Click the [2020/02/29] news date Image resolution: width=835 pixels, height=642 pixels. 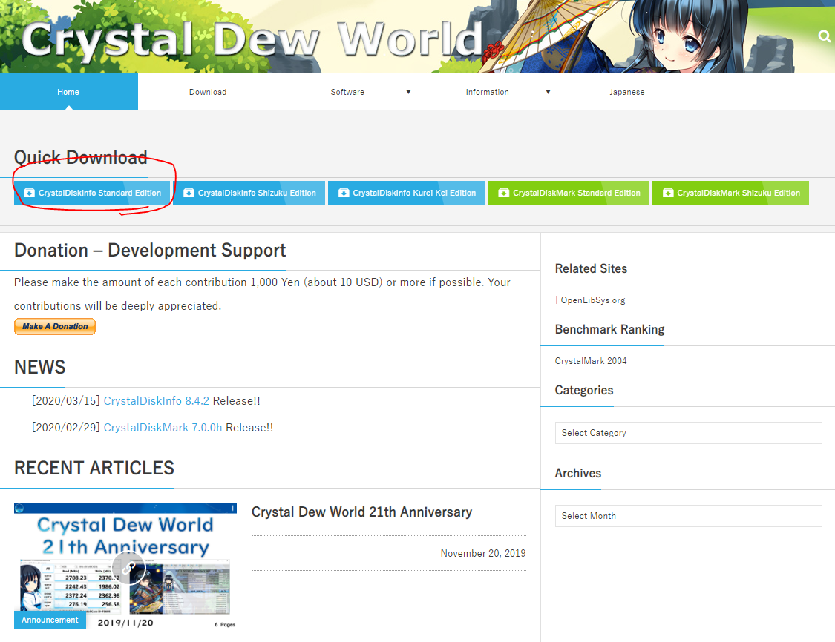click(65, 428)
